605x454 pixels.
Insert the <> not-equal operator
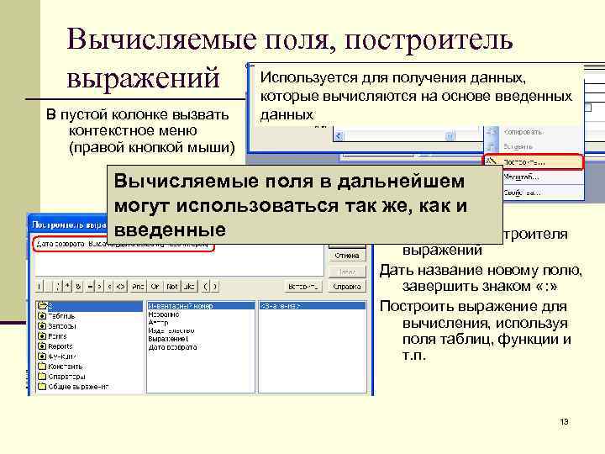[121, 287]
